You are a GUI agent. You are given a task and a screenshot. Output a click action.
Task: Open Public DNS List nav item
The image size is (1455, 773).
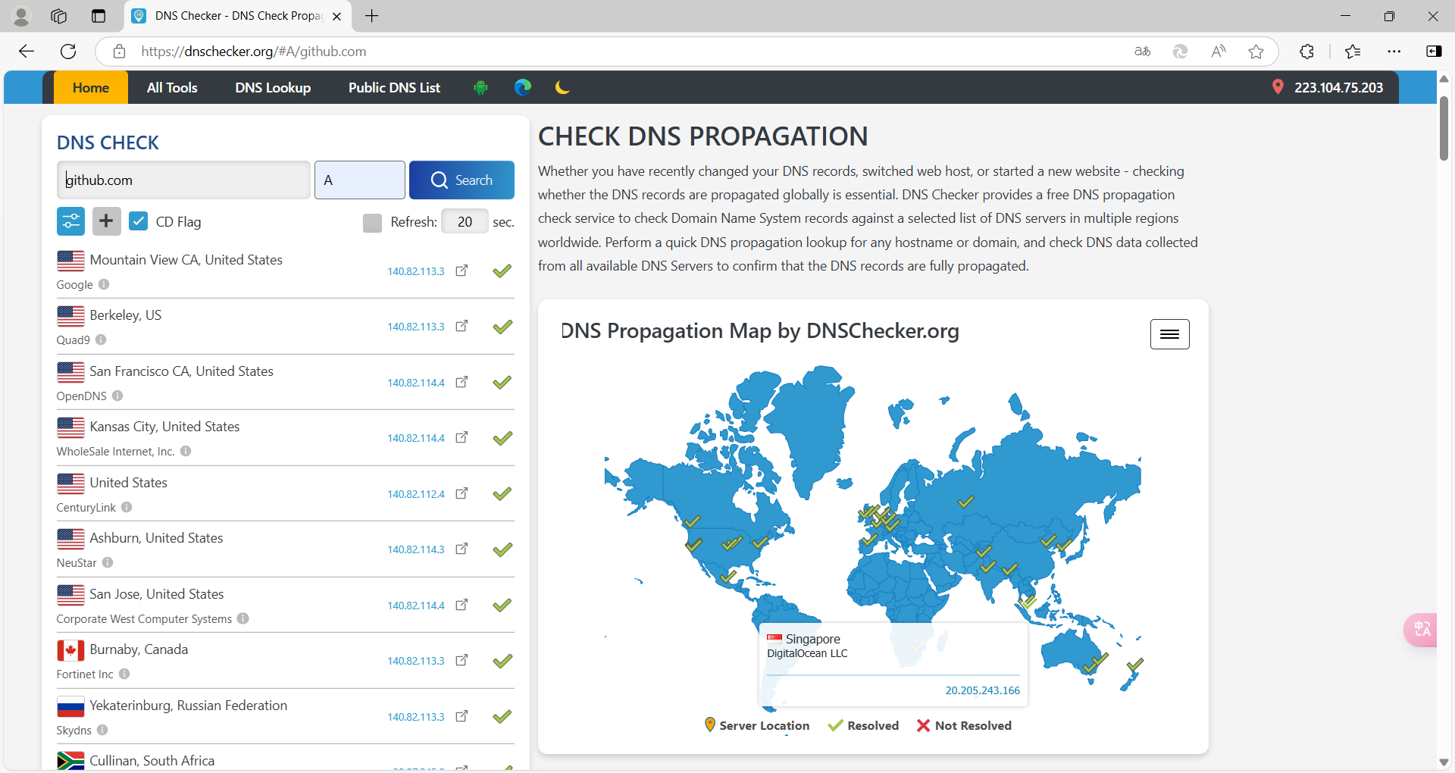(x=394, y=88)
